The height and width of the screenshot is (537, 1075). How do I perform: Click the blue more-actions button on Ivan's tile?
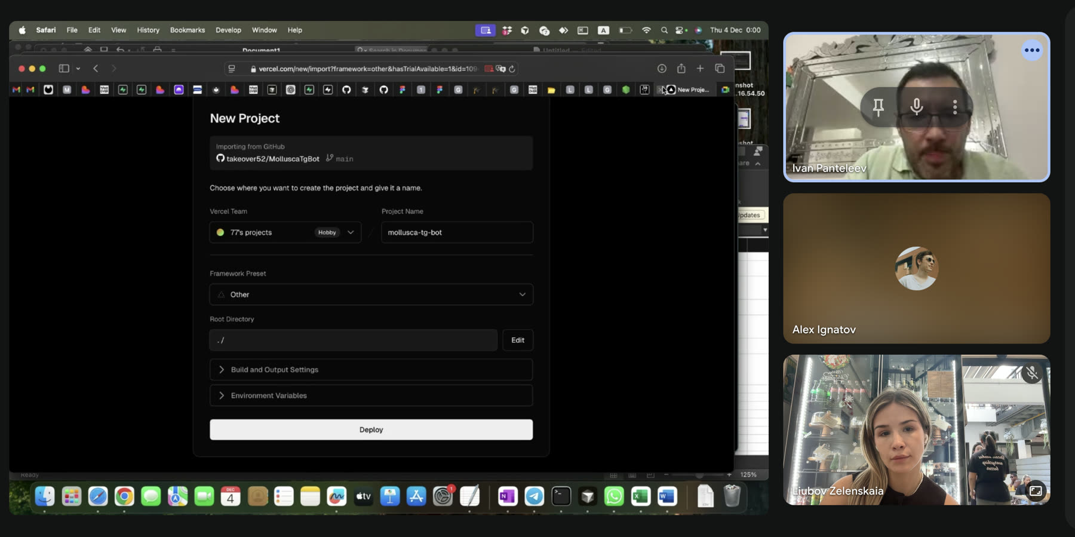click(1032, 50)
